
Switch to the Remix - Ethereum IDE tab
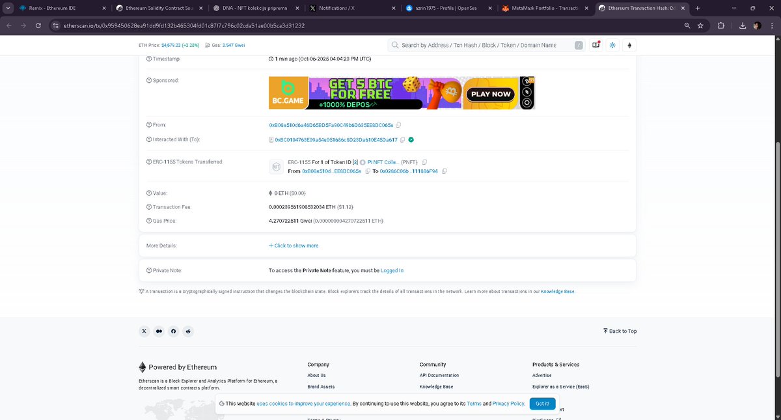click(61, 8)
